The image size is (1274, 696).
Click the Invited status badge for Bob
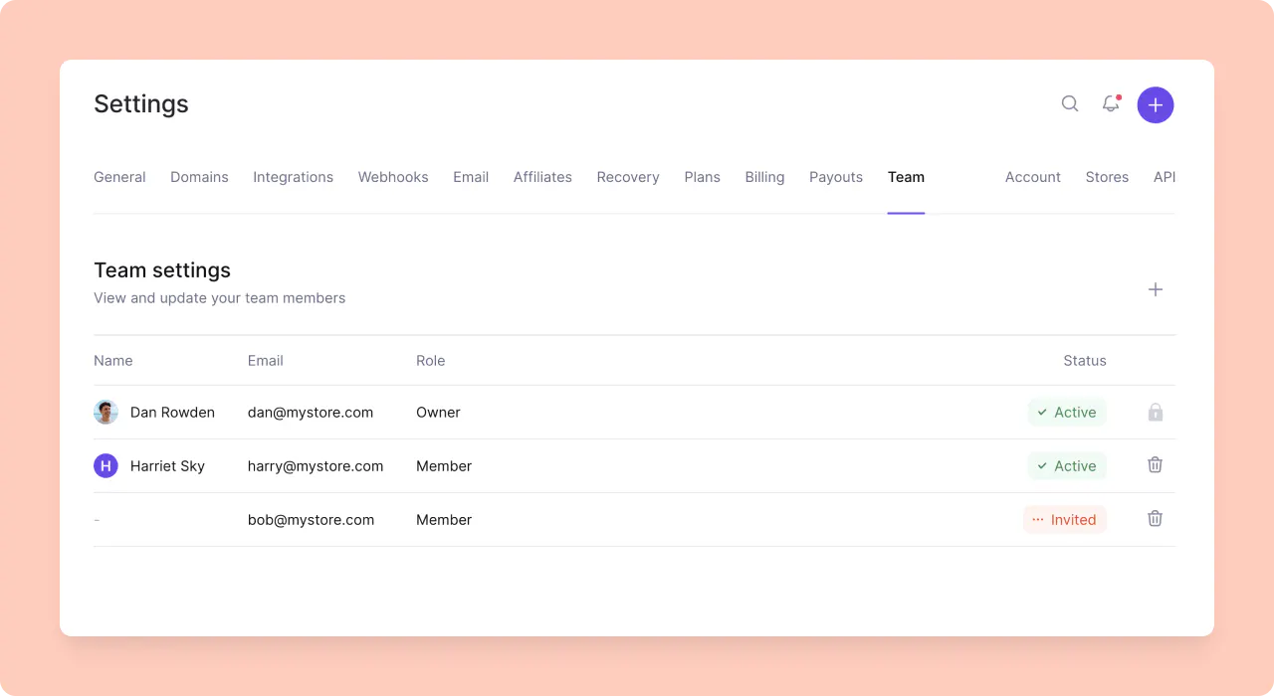coord(1064,519)
